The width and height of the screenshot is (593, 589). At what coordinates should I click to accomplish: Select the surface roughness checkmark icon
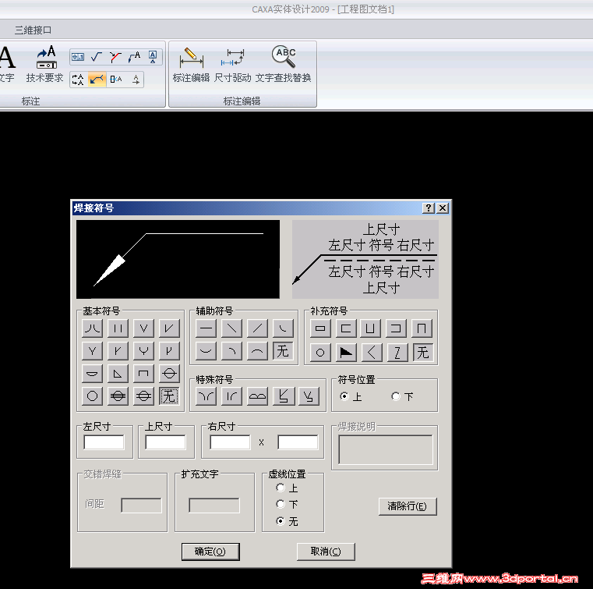point(97,57)
